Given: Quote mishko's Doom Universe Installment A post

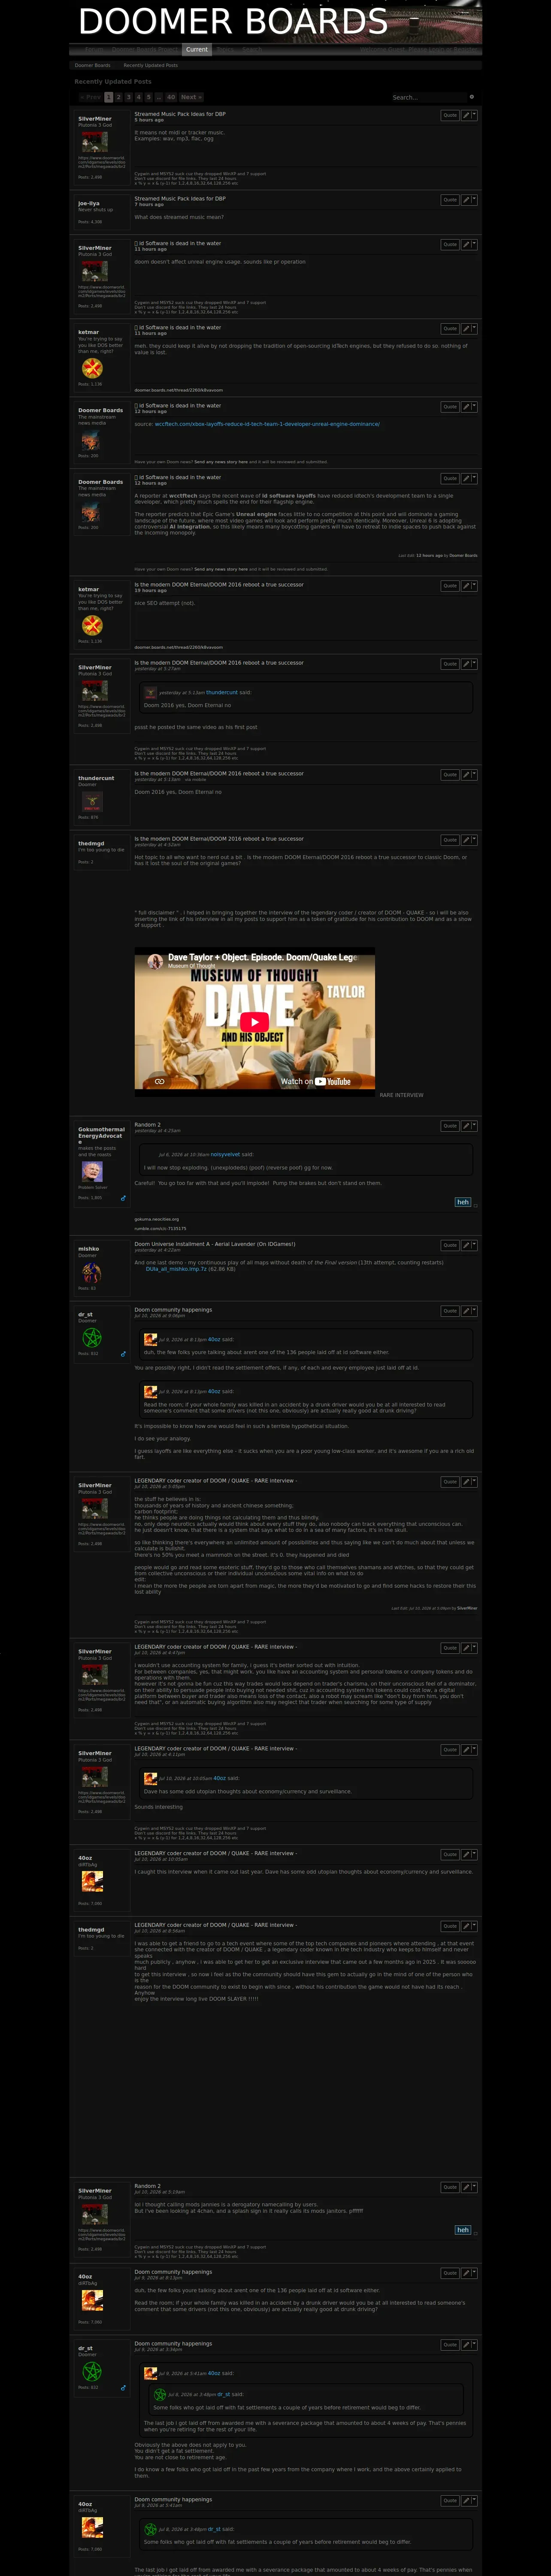Looking at the screenshot, I should point(450,1246).
